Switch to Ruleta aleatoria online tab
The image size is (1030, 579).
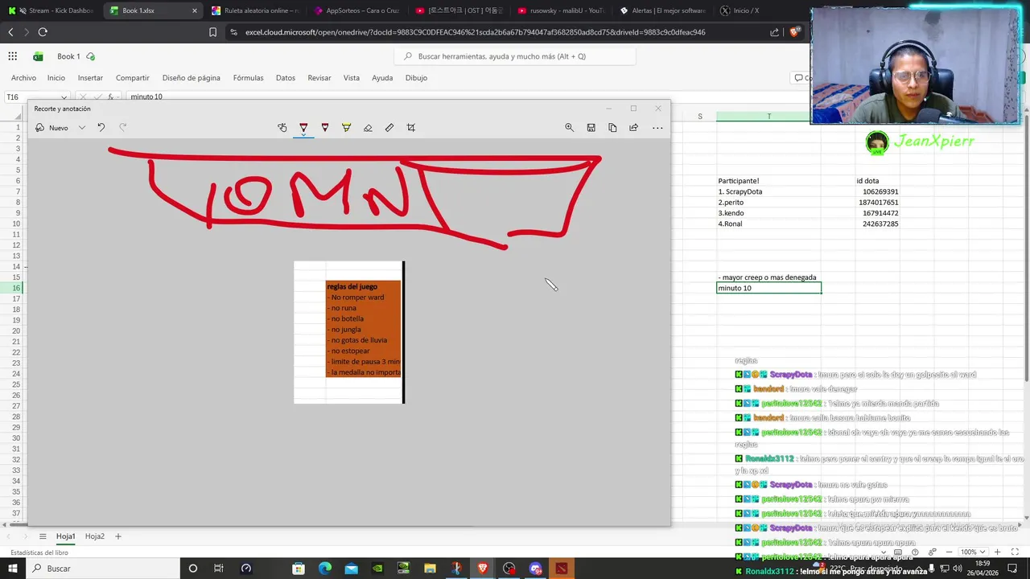point(254,10)
